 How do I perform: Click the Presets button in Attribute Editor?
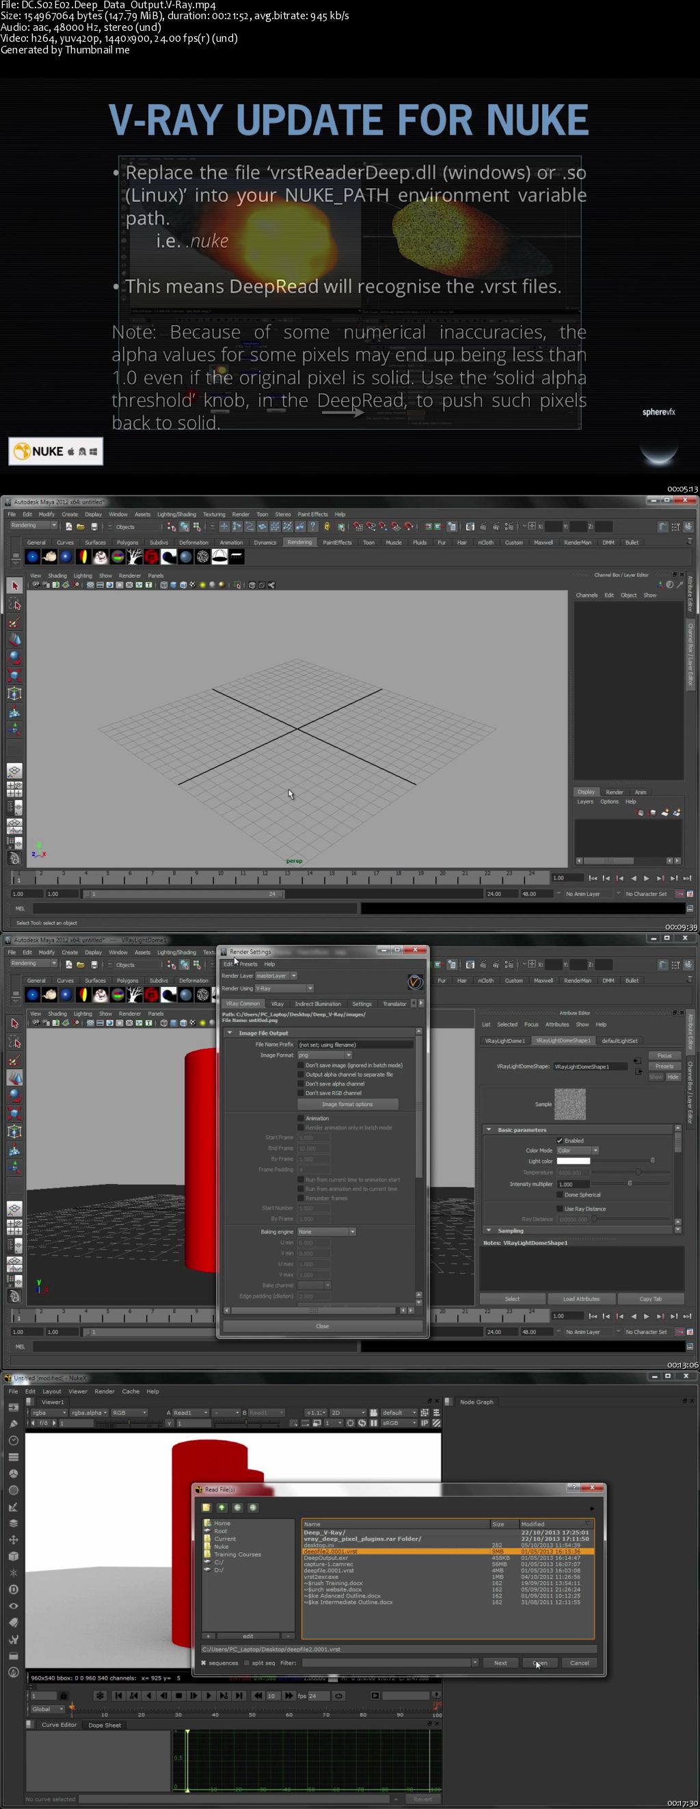pos(664,1066)
